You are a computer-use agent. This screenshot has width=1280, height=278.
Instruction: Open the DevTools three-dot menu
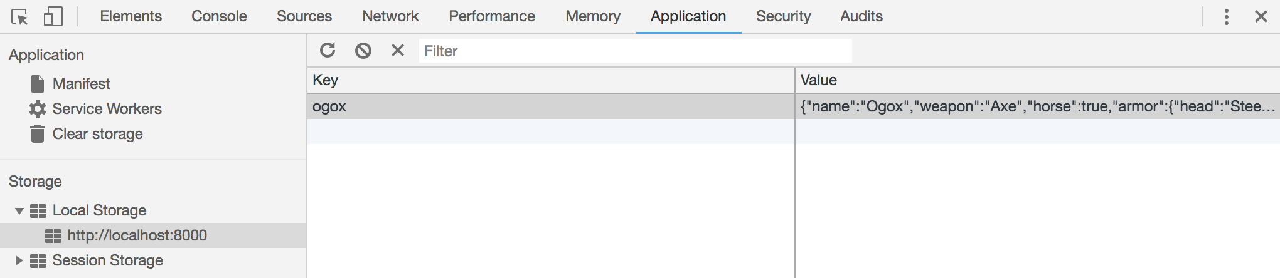[1226, 17]
